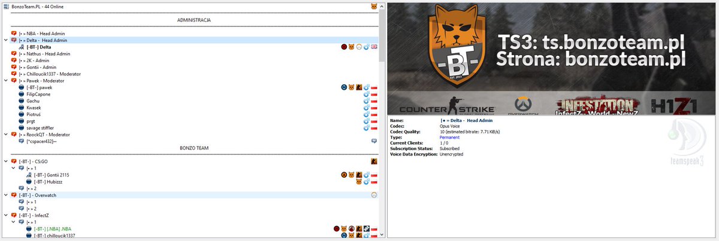719x241 pixels.
Task: Collapse subchannel 1 under CS:GO
Action: tap(14, 168)
